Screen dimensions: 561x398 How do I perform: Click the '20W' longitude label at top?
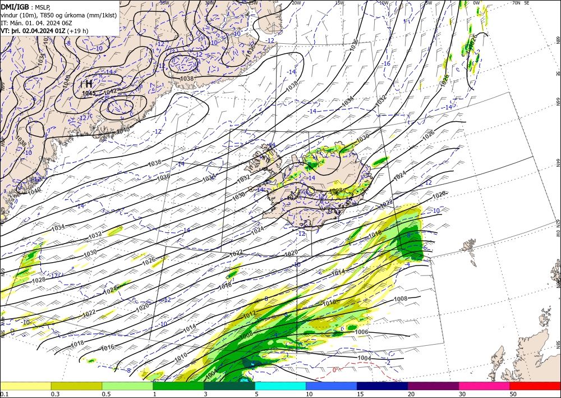296,3
